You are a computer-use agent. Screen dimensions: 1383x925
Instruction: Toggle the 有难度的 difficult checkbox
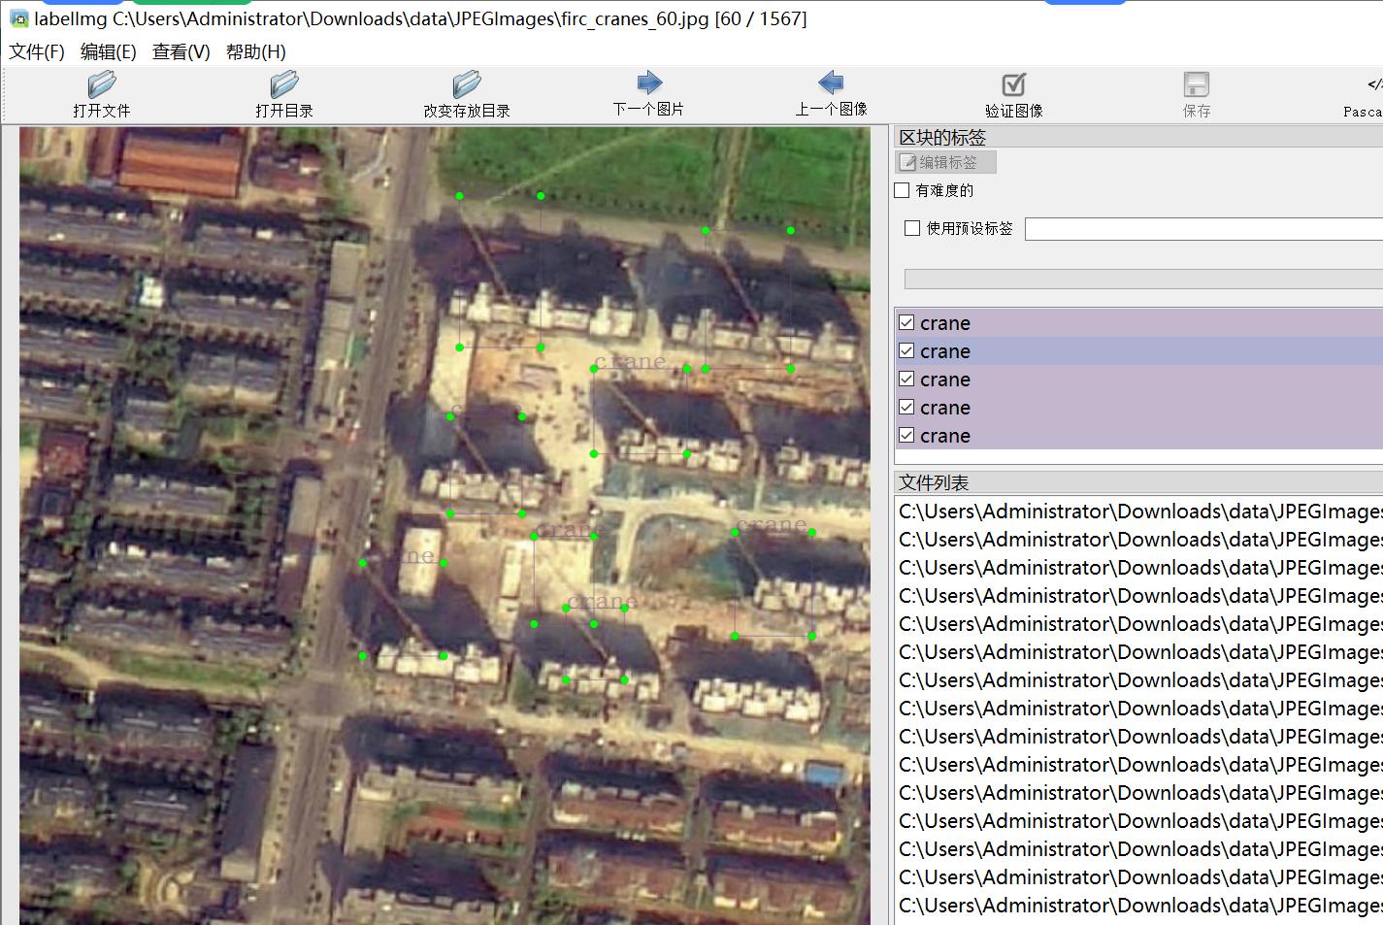point(903,190)
